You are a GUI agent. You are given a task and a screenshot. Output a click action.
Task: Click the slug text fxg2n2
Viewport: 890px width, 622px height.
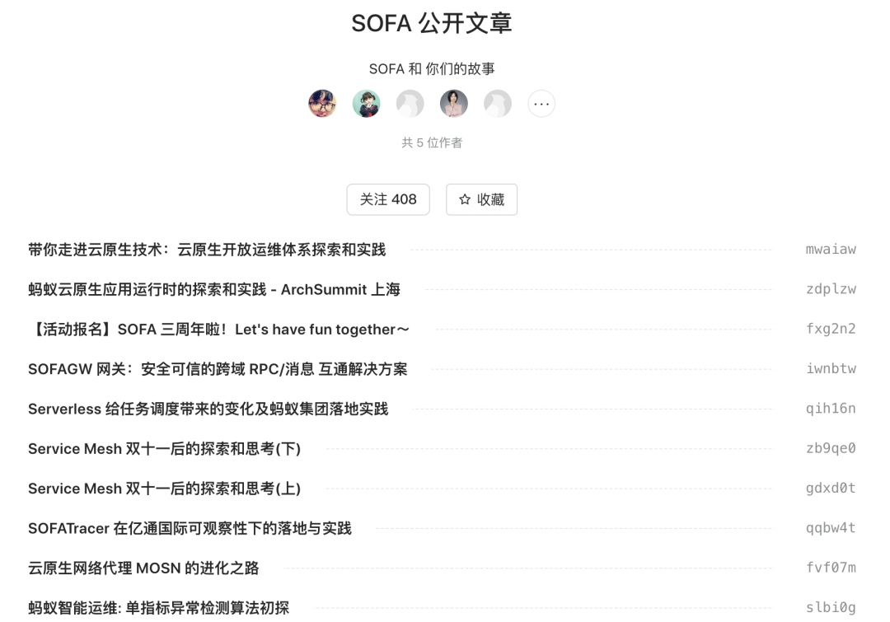click(x=831, y=329)
